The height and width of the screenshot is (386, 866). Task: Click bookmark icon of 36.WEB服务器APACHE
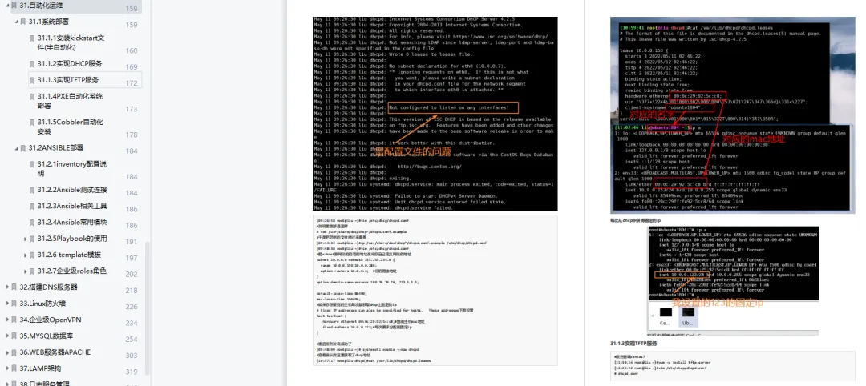(14, 352)
